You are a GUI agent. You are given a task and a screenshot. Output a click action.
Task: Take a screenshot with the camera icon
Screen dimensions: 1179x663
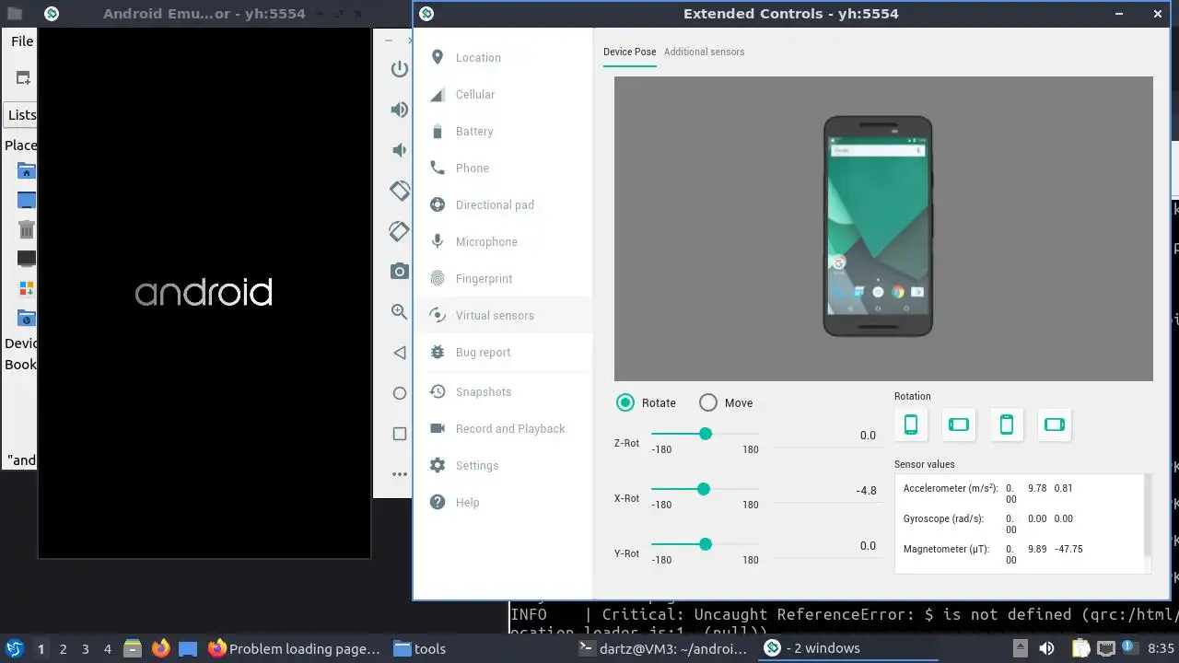(399, 271)
